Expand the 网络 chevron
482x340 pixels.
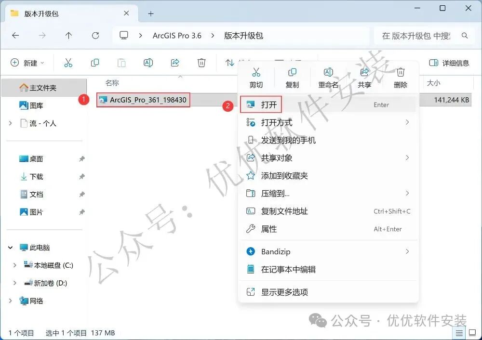coord(11,301)
